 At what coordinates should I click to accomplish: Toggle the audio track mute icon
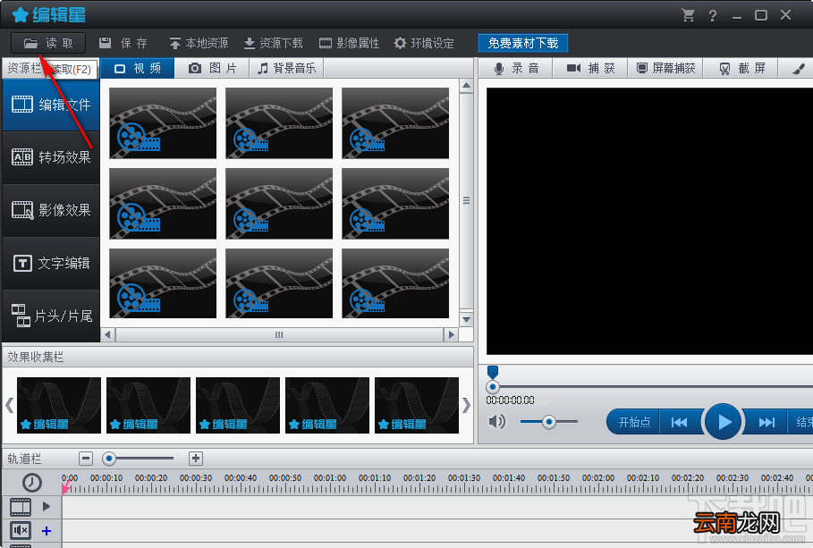pos(21,530)
